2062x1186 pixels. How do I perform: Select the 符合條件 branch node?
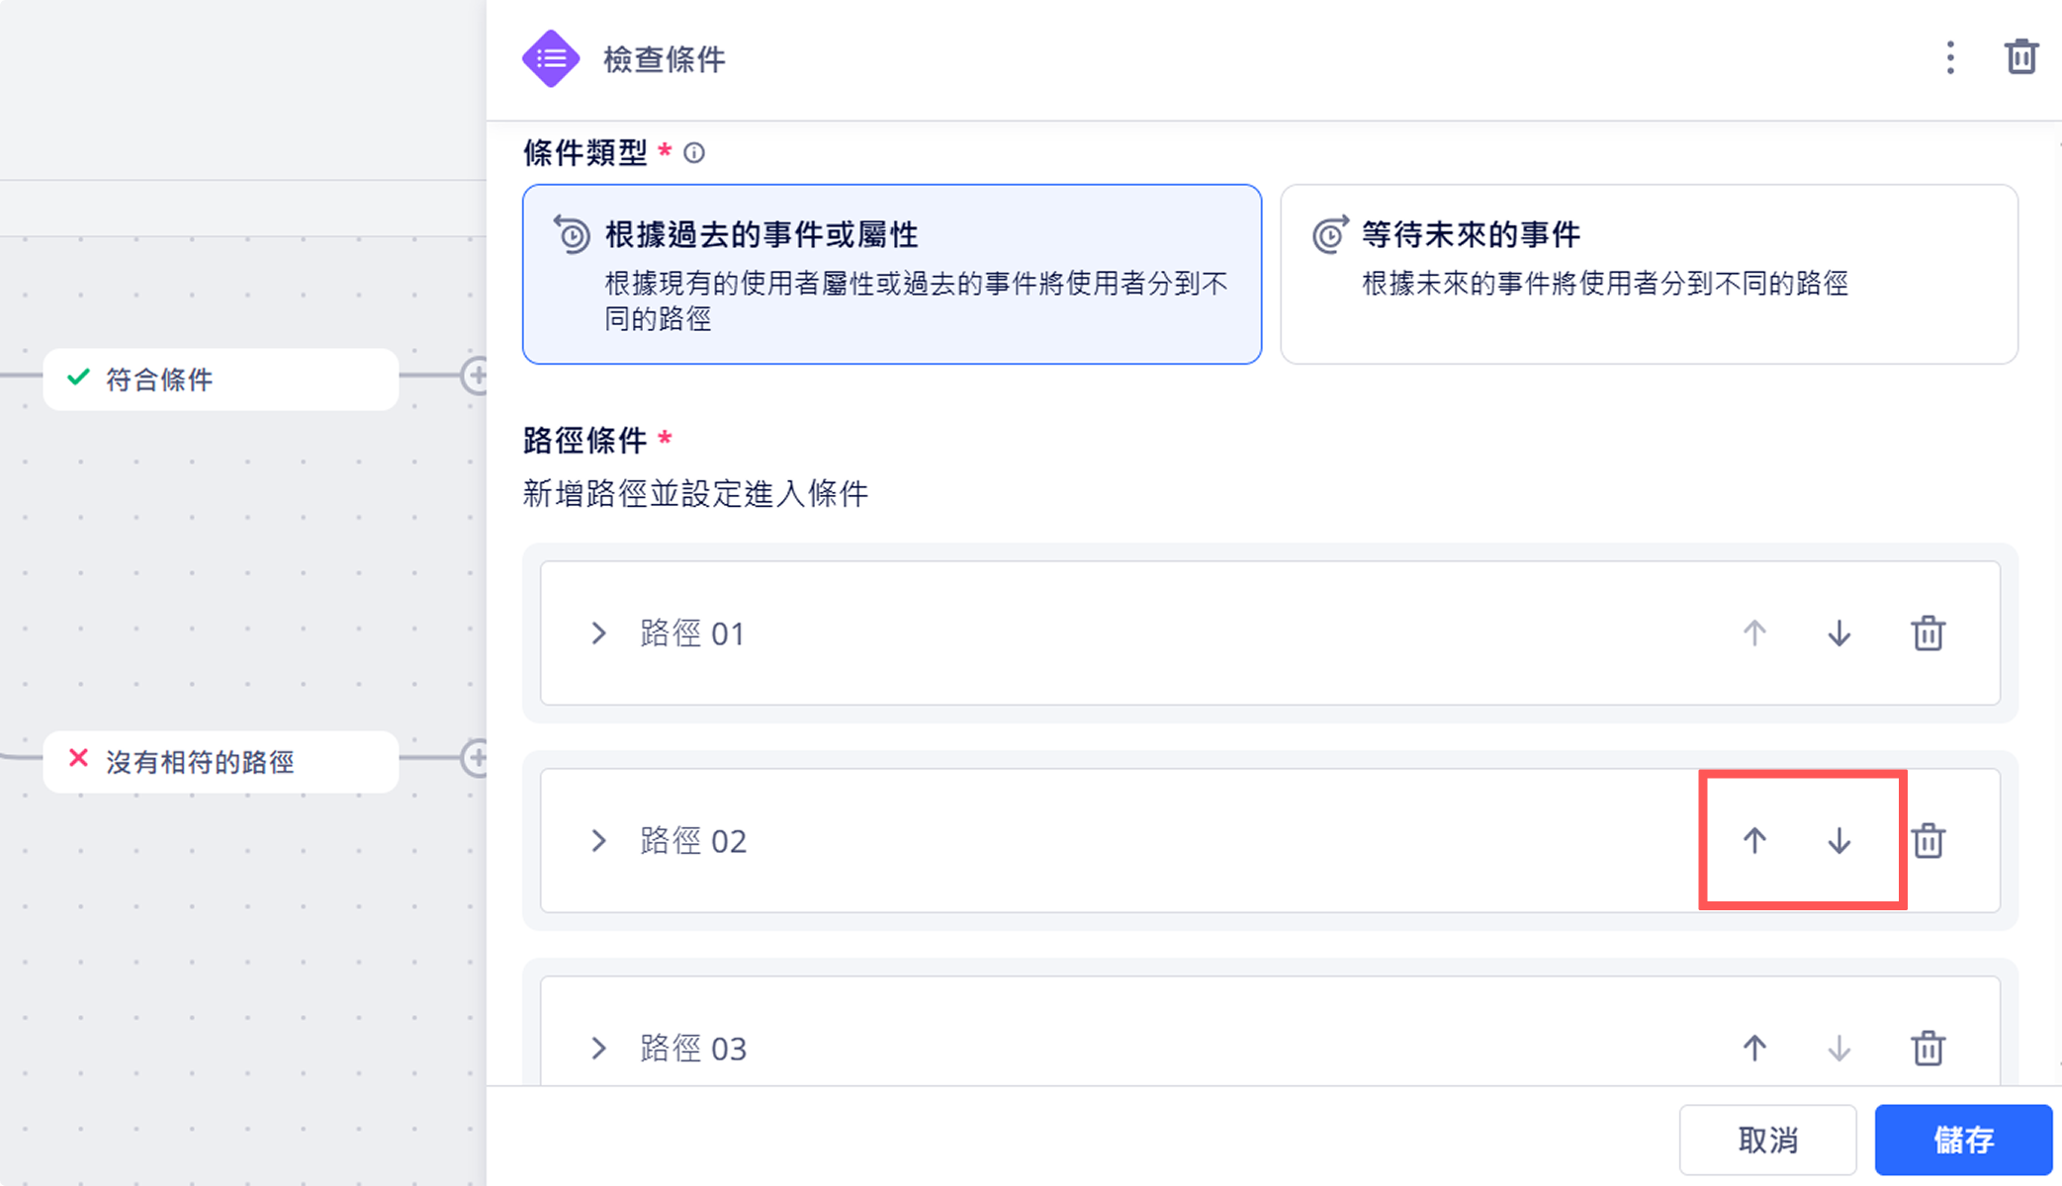coord(221,380)
